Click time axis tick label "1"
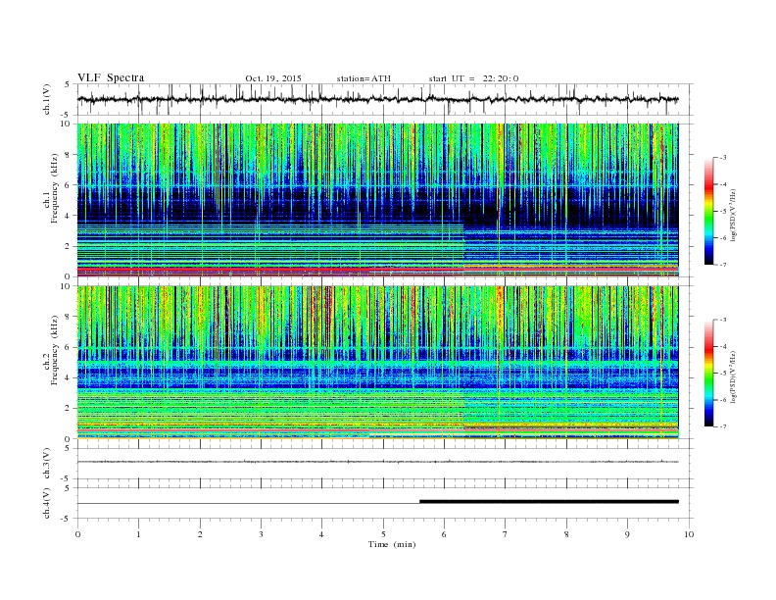The width and height of the screenshot is (776, 600). (x=138, y=534)
